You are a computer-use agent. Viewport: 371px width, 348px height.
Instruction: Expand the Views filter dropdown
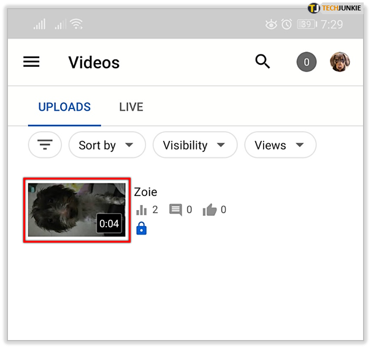[280, 145]
